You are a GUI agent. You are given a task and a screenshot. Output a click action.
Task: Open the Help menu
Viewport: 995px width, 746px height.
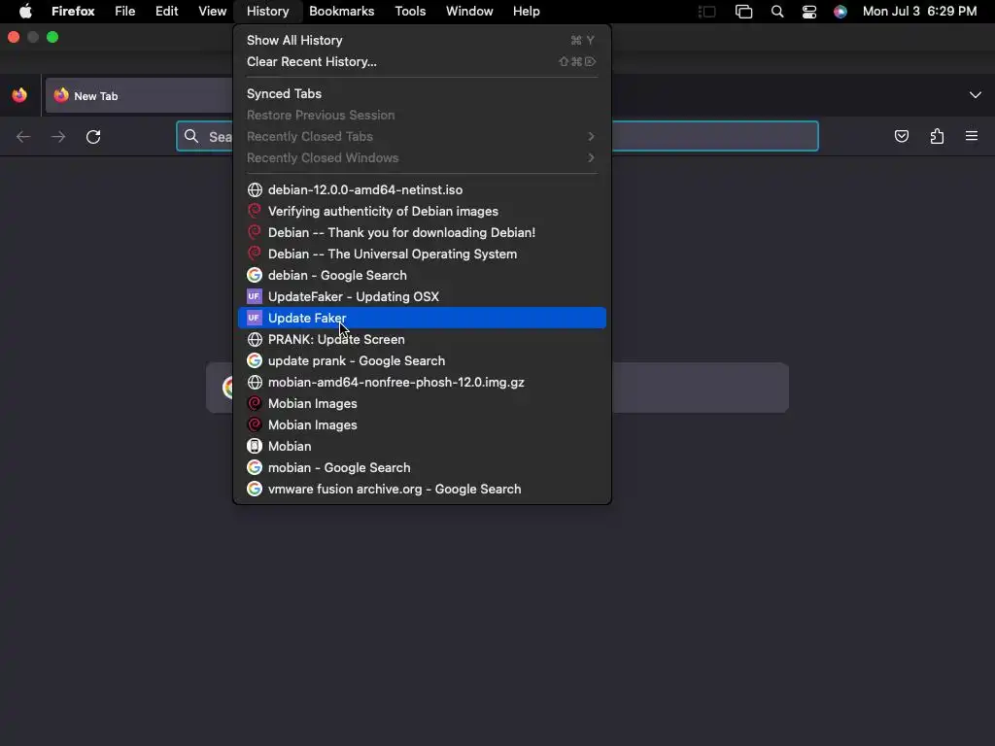pos(526,12)
